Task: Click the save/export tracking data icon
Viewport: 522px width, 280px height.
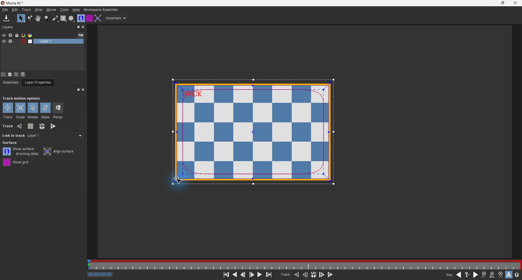Action: pyautogui.click(x=6, y=18)
